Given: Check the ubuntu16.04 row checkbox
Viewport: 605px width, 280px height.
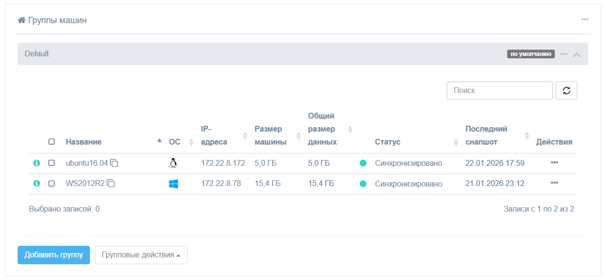Looking at the screenshot, I should 52,163.
